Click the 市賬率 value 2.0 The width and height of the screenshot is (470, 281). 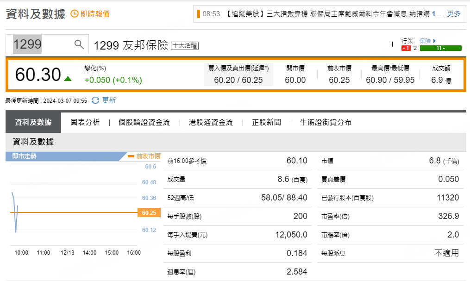[453, 235]
